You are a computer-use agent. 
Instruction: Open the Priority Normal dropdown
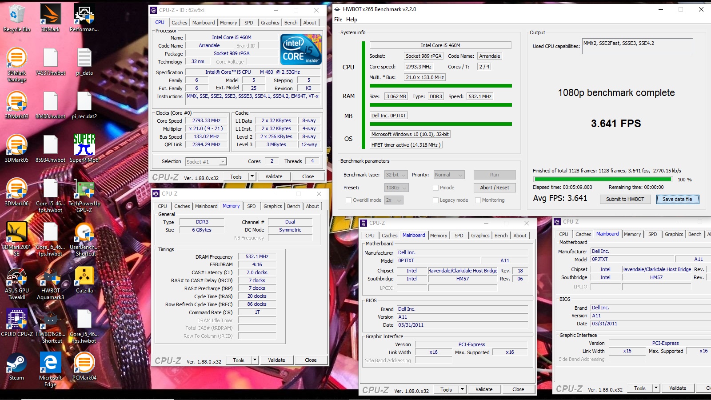pyautogui.click(x=449, y=175)
